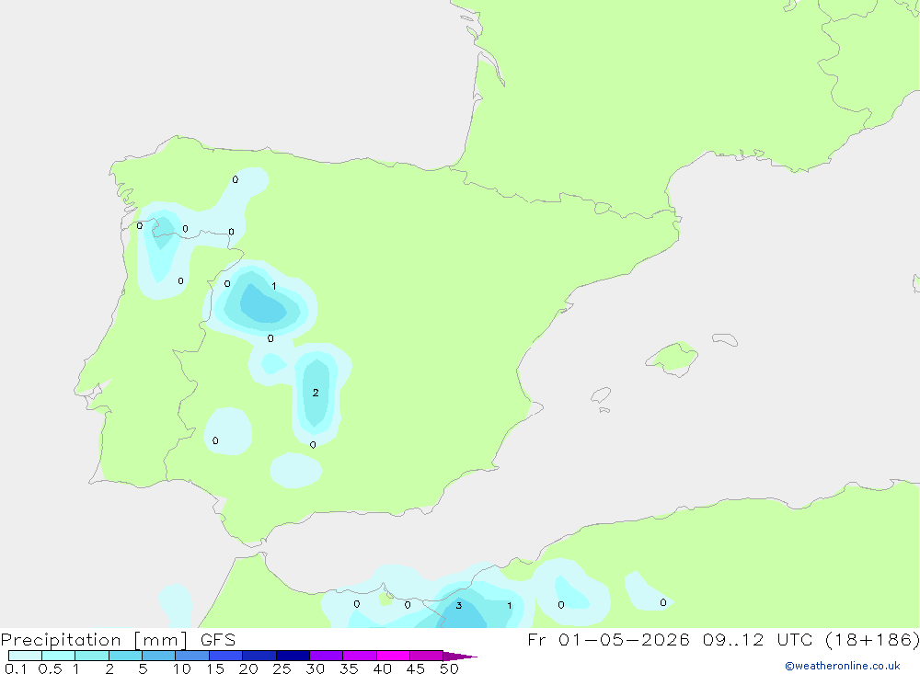Pick the 15–20 mm dark blue legend swatch

pyautogui.click(x=225, y=656)
